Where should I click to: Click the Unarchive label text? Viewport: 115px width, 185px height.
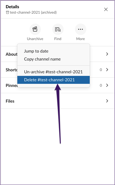pos(35,39)
